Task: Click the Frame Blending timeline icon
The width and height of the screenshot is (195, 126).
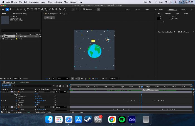Action: (60, 86)
